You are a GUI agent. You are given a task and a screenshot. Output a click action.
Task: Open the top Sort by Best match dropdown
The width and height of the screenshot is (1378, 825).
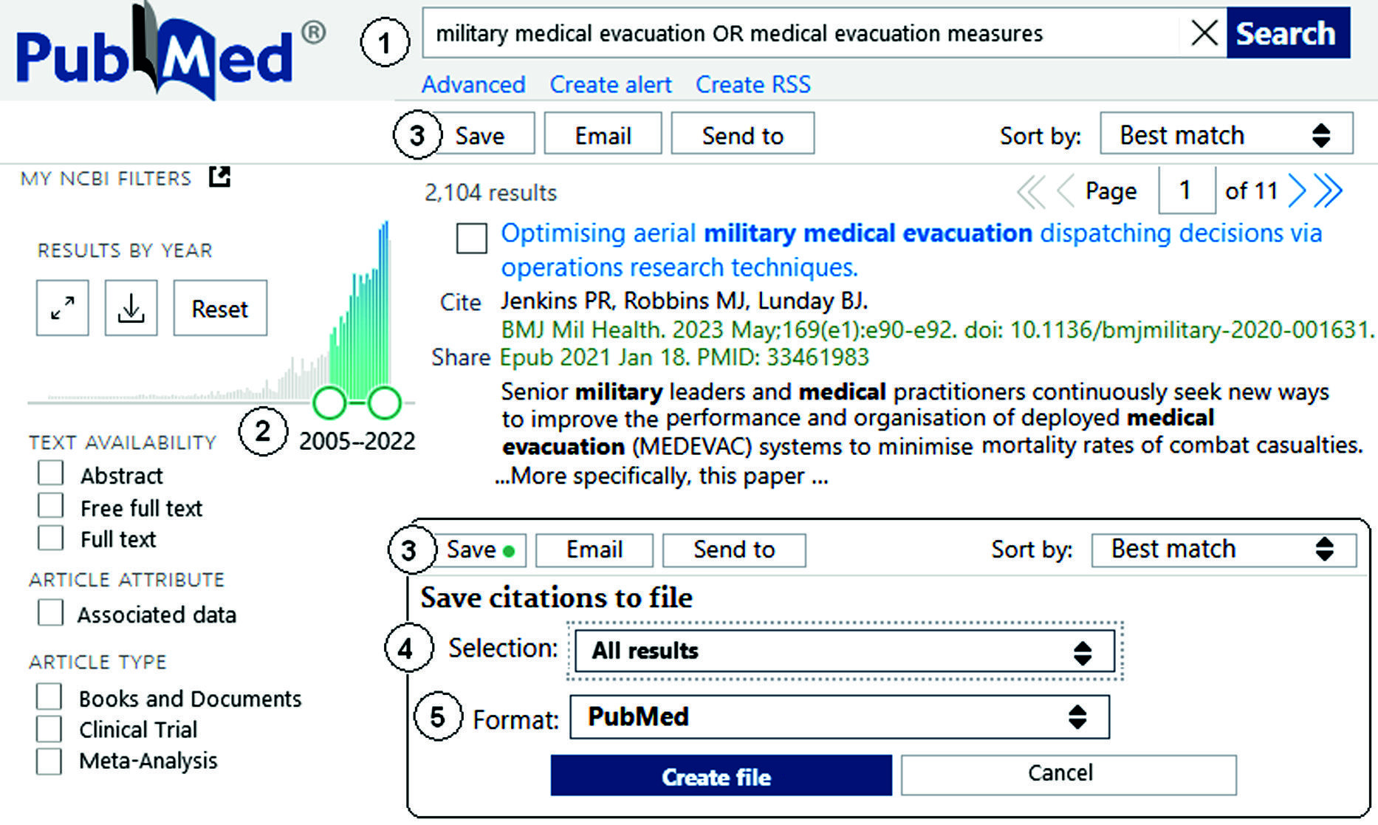[1226, 134]
